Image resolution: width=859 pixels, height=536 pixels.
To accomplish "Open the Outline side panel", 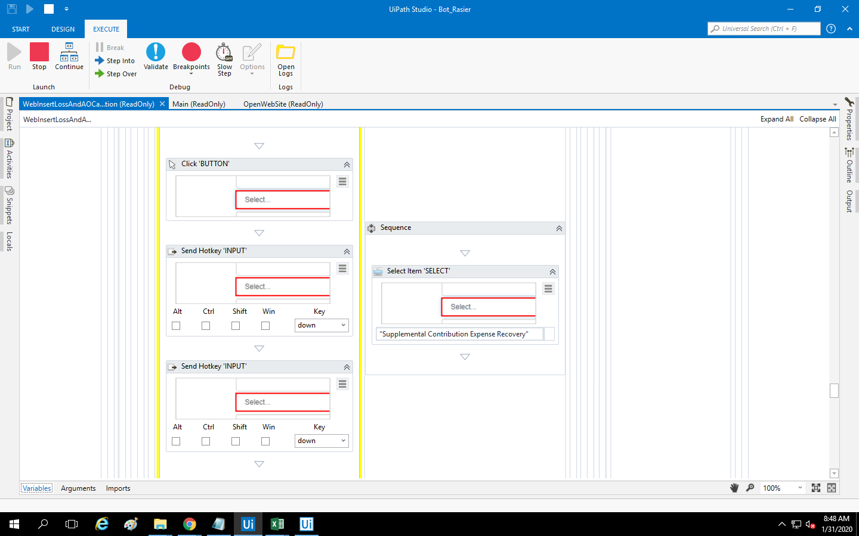I will [x=849, y=165].
